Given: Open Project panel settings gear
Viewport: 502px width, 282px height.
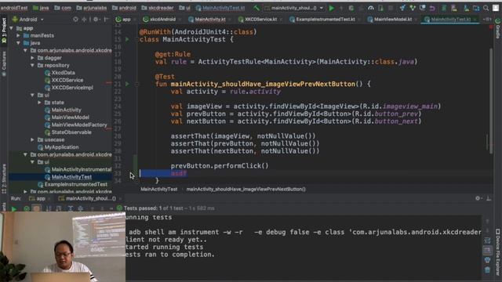Looking at the screenshot, I should click(96, 19).
